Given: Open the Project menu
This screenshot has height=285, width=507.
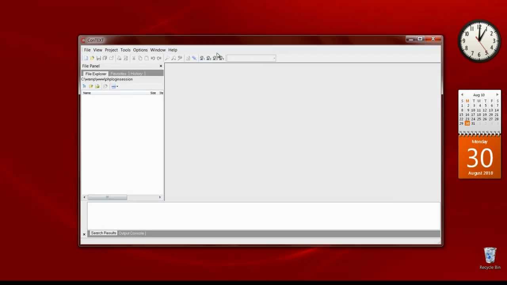Looking at the screenshot, I should pyautogui.click(x=111, y=50).
